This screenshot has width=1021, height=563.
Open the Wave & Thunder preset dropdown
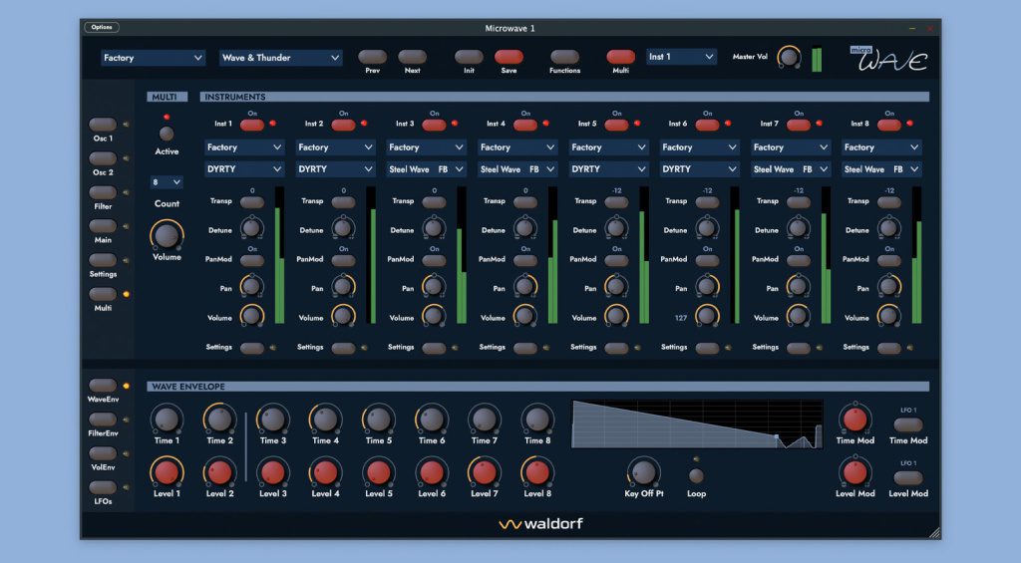point(280,58)
